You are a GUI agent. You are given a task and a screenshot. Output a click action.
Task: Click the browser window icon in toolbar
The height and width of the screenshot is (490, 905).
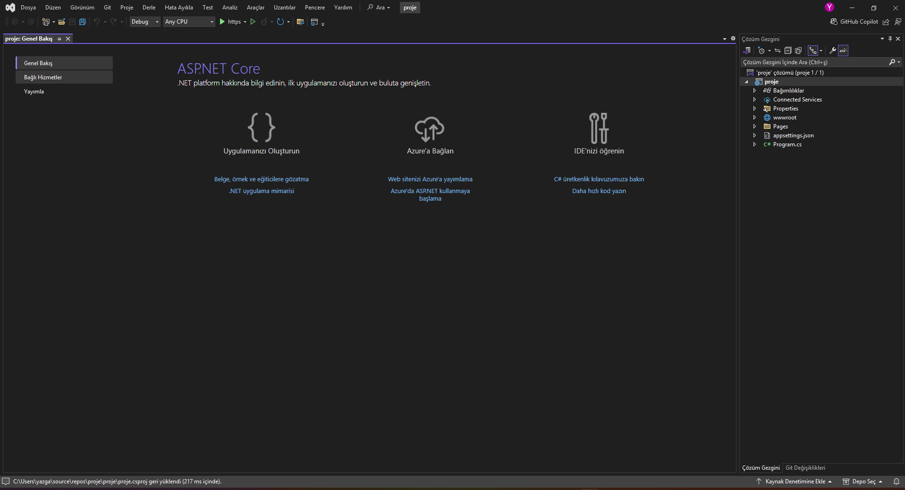[314, 22]
